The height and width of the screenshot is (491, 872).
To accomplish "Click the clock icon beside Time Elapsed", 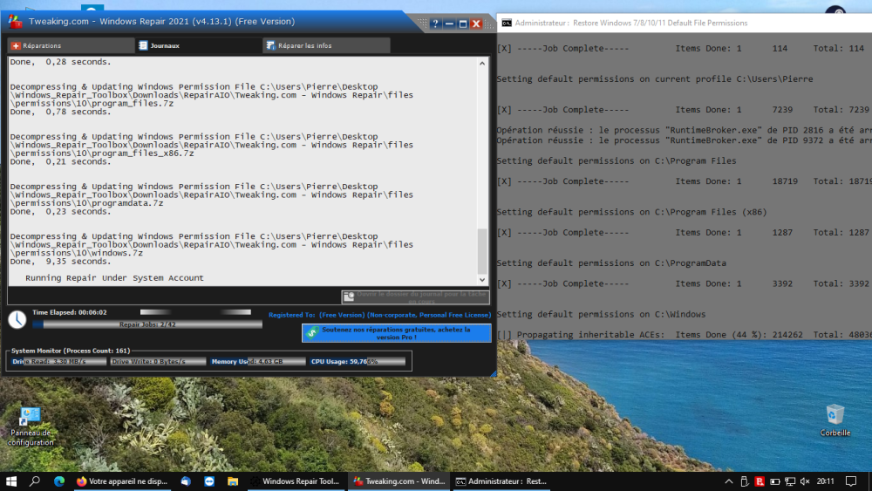I will point(17,319).
